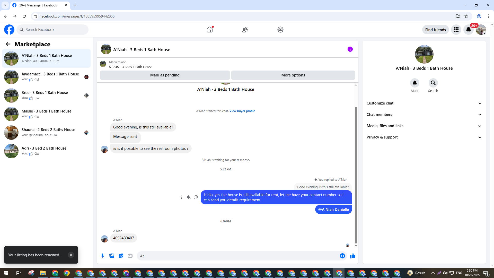Open the sticker picker icon

(x=121, y=256)
